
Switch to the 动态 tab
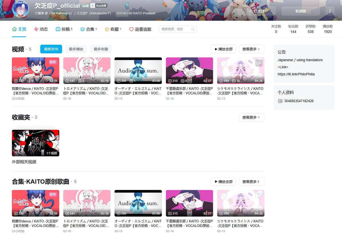pos(41,29)
